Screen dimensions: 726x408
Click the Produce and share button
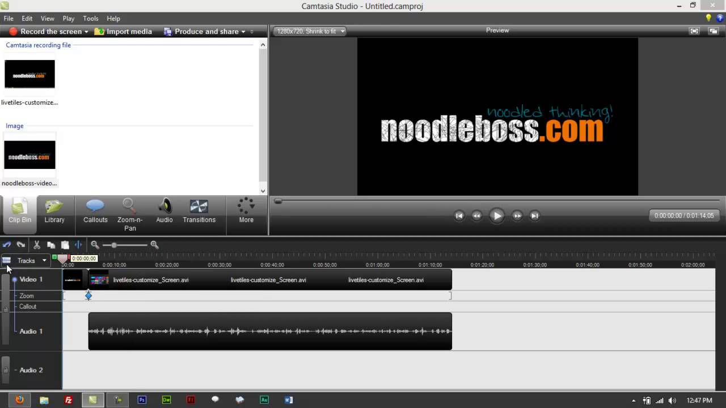pyautogui.click(x=201, y=32)
